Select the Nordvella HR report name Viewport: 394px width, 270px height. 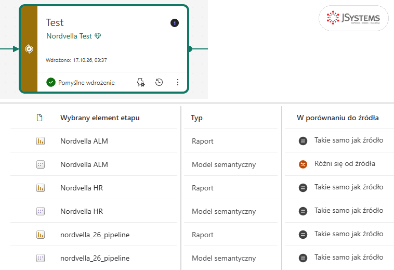(x=82, y=188)
